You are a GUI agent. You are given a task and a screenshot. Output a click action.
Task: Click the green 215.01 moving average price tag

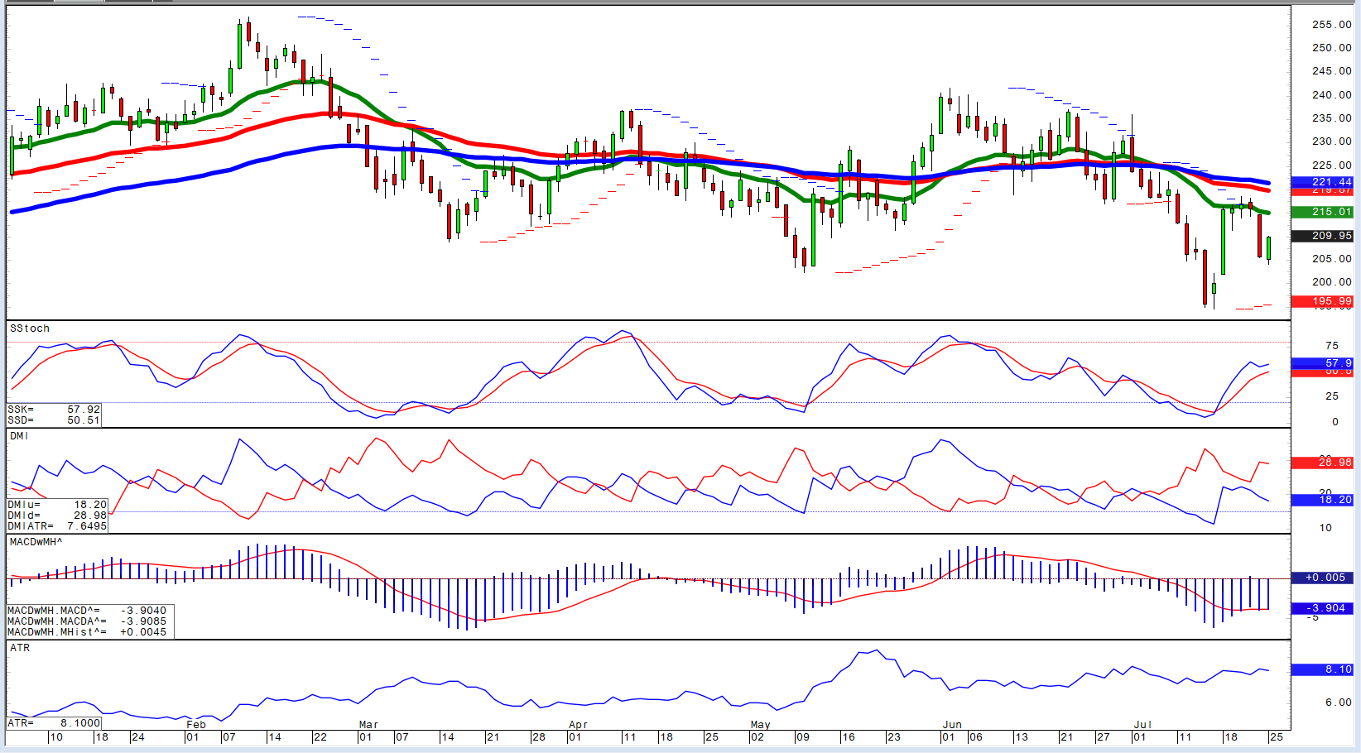point(1322,212)
